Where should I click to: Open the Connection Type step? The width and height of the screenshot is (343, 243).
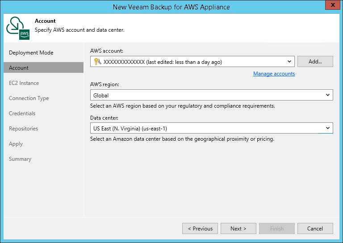click(29, 98)
